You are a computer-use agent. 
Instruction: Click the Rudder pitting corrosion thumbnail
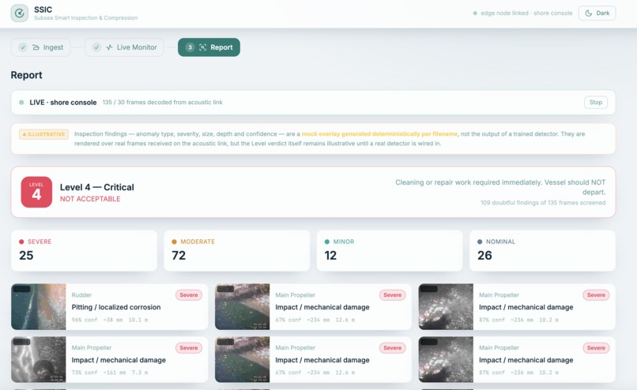pos(39,307)
